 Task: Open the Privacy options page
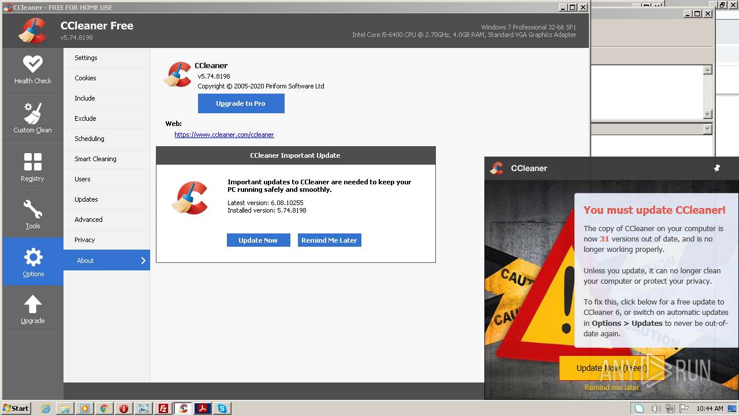[x=107, y=240]
